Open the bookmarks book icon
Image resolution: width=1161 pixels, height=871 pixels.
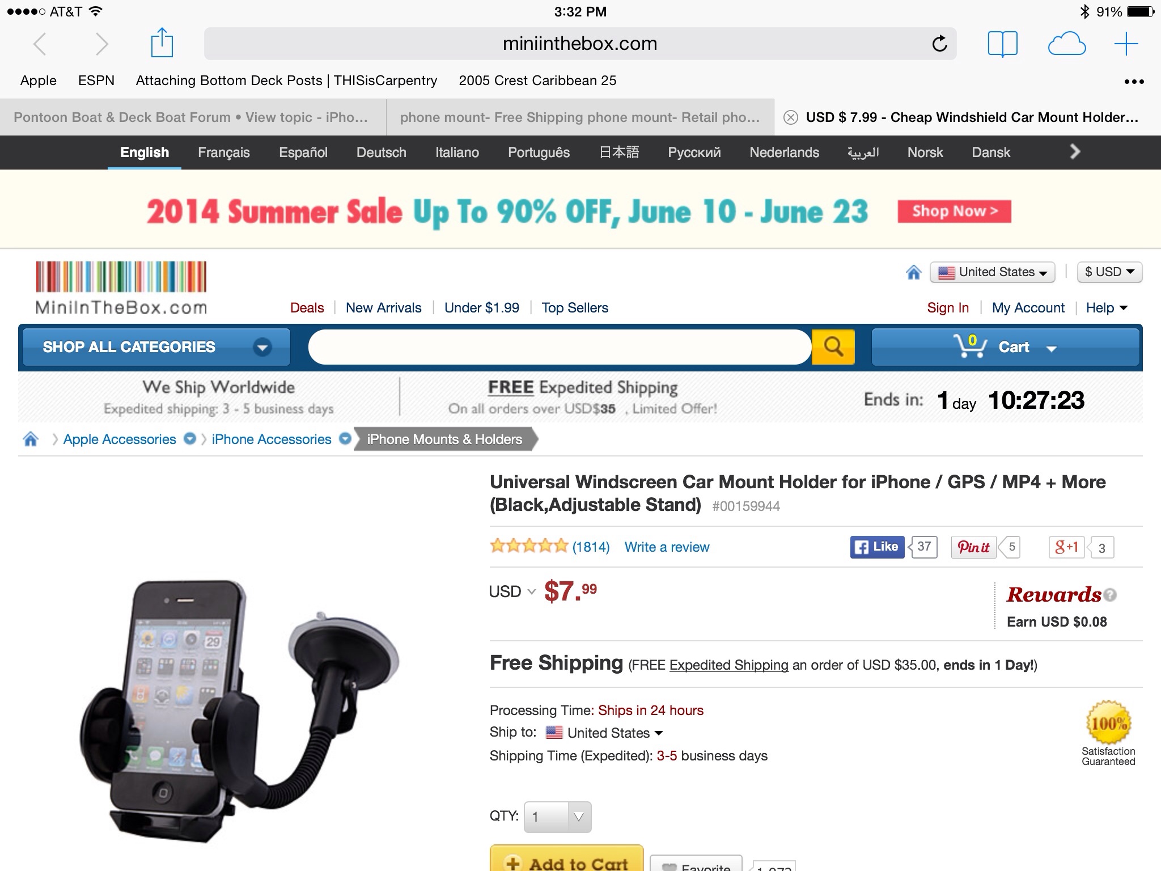(1002, 44)
